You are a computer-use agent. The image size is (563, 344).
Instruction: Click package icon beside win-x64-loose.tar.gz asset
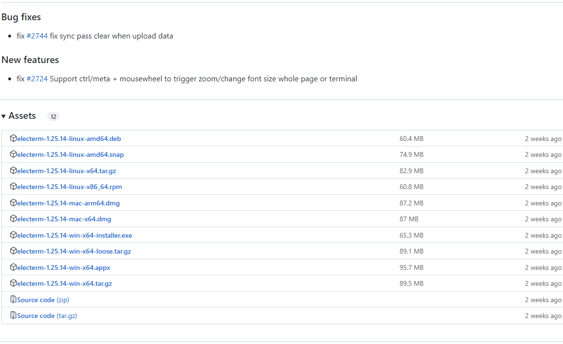tap(13, 251)
